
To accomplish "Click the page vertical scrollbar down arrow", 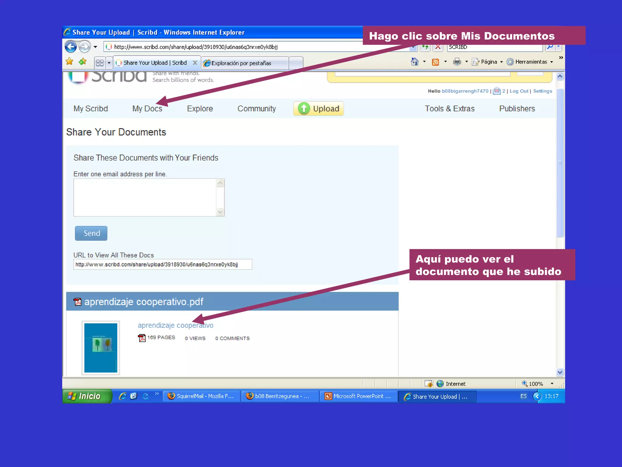I will coord(560,372).
